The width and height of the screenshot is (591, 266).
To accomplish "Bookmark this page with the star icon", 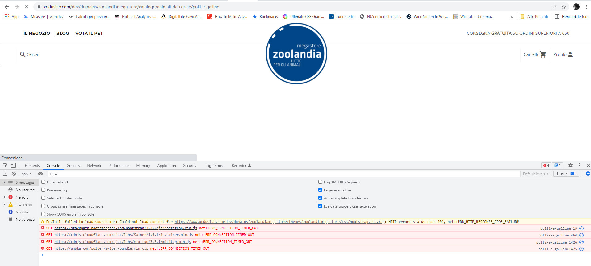I will pos(564,7).
